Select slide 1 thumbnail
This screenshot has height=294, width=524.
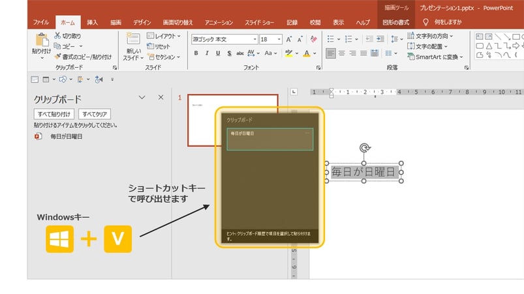[x=232, y=120]
